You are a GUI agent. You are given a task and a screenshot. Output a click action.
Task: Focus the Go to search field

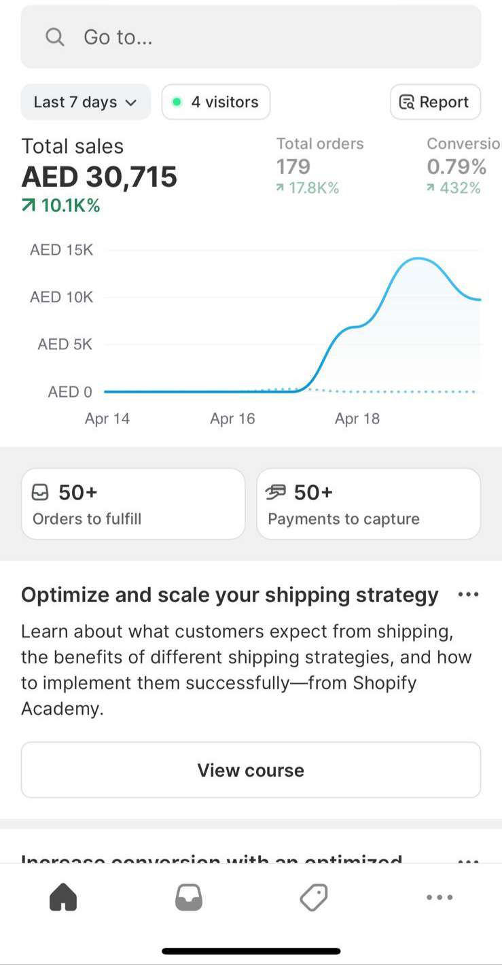coord(272,37)
